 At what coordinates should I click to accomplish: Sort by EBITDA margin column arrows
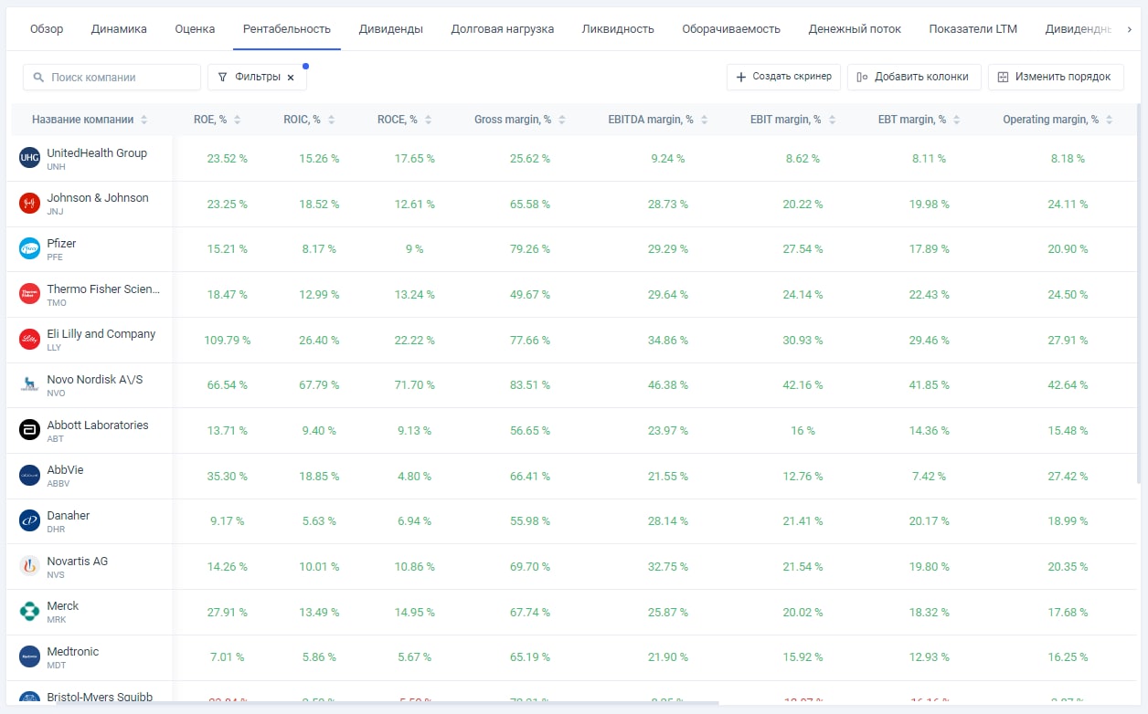(x=705, y=120)
